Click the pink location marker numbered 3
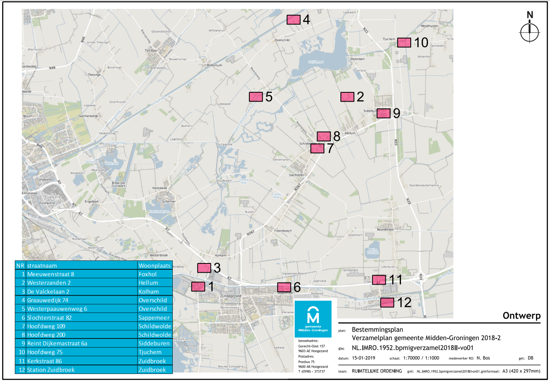This screenshot has width=550, height=382. point(204,268)
